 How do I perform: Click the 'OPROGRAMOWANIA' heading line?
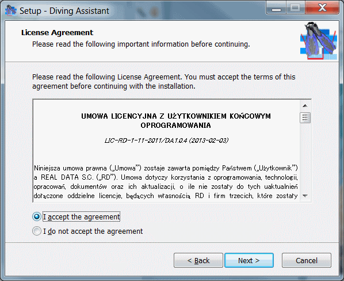[175, 126]
